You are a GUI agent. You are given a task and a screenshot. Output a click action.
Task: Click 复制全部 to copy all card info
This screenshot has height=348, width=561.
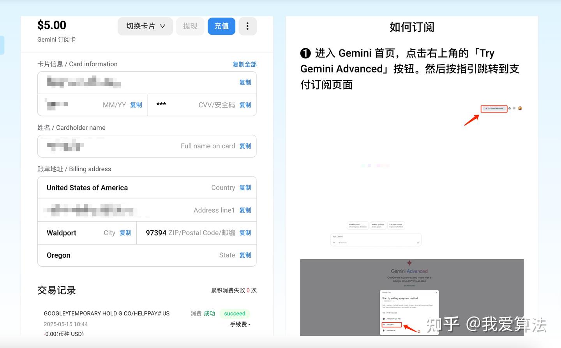pos(245,64)
